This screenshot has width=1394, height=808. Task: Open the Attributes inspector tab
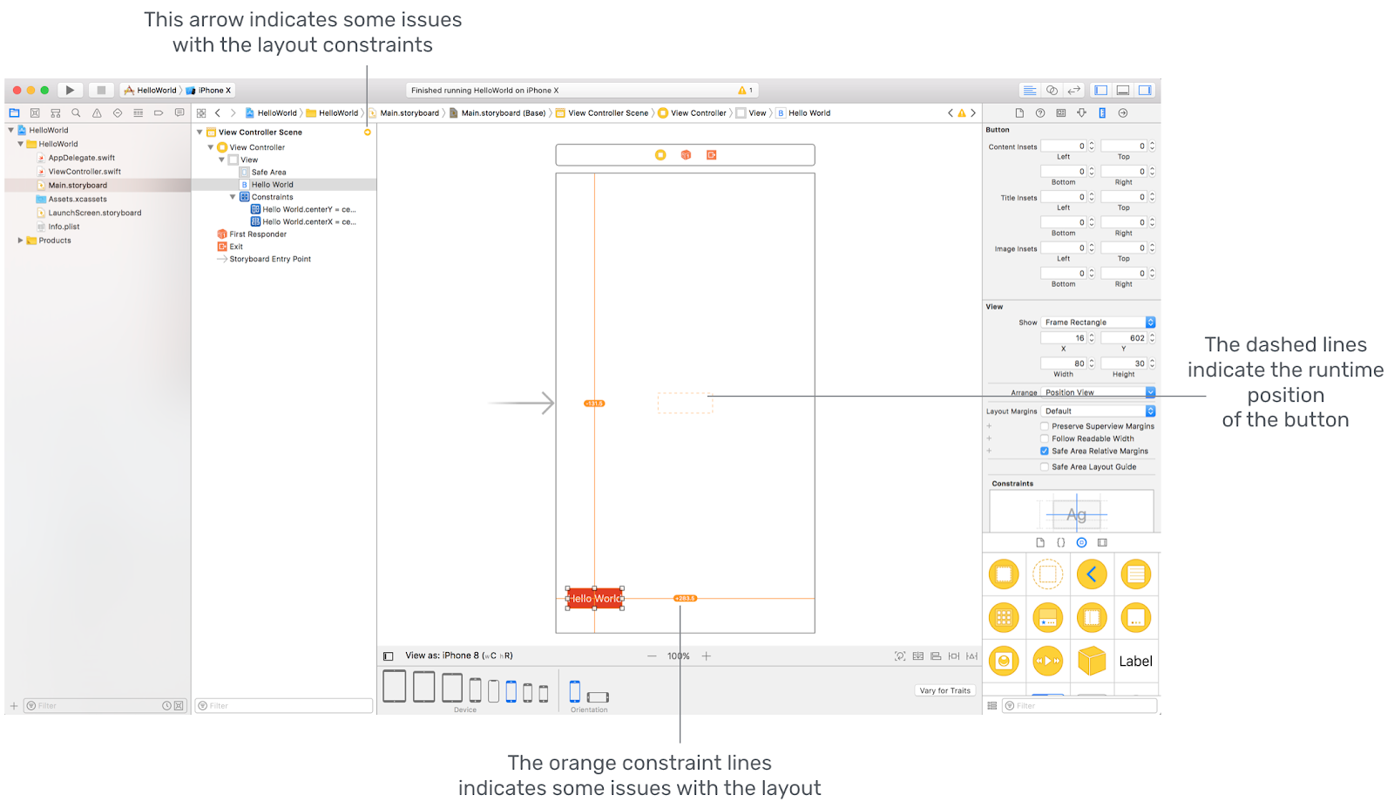coord(1081,112)
